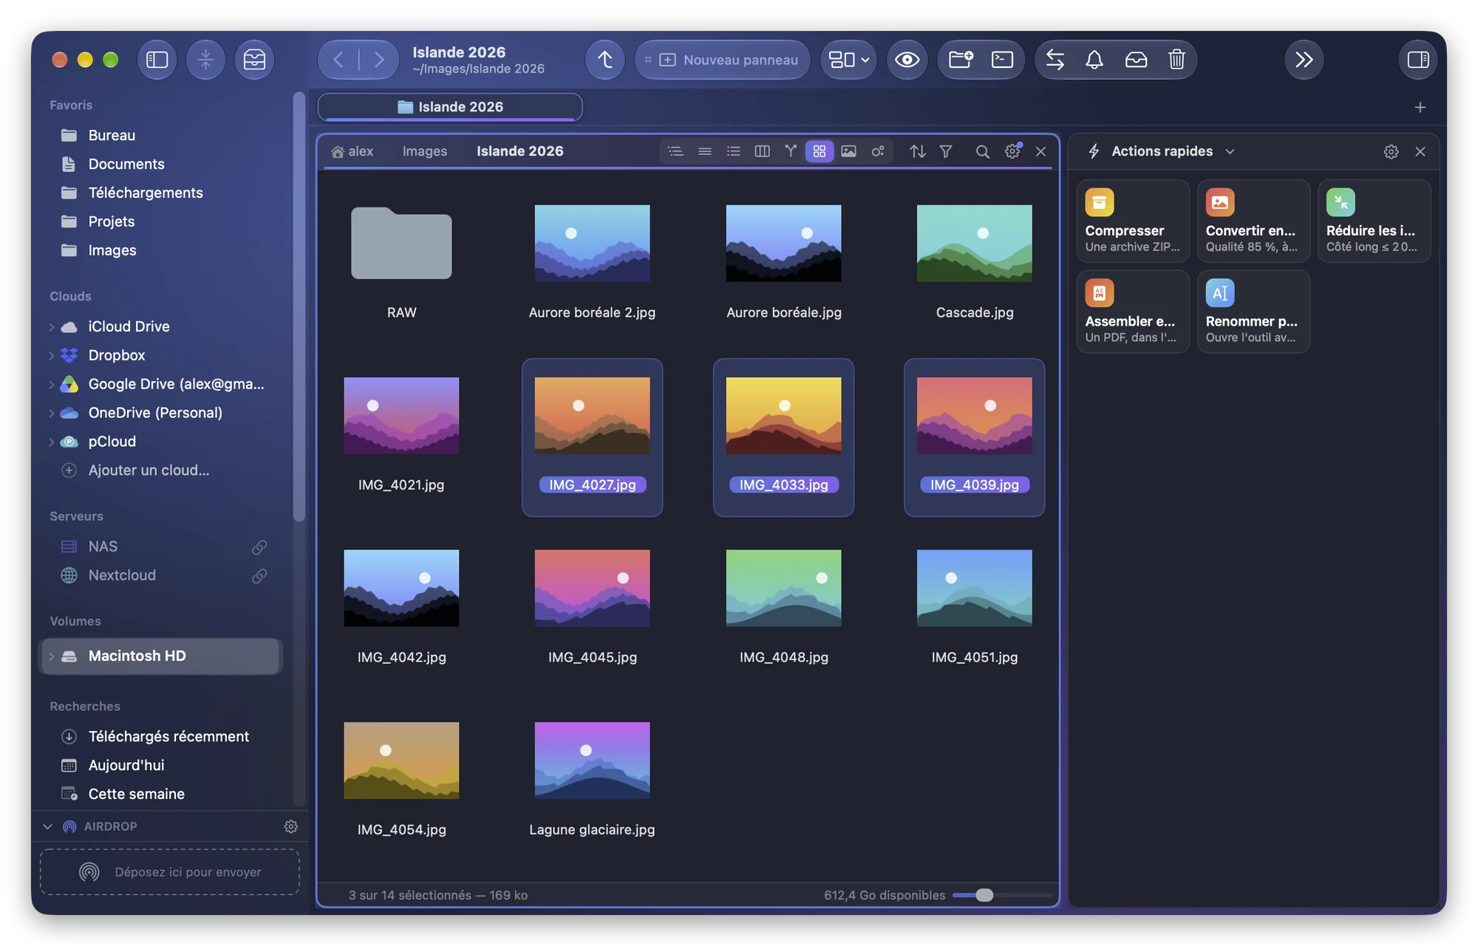Image resolution: width=1478 pixels, height=946 pixels.
Task: Click the sync arrows icon
Action: [1055, 60]
